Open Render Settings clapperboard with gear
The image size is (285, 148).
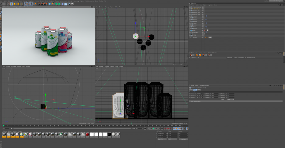(45, 4)
